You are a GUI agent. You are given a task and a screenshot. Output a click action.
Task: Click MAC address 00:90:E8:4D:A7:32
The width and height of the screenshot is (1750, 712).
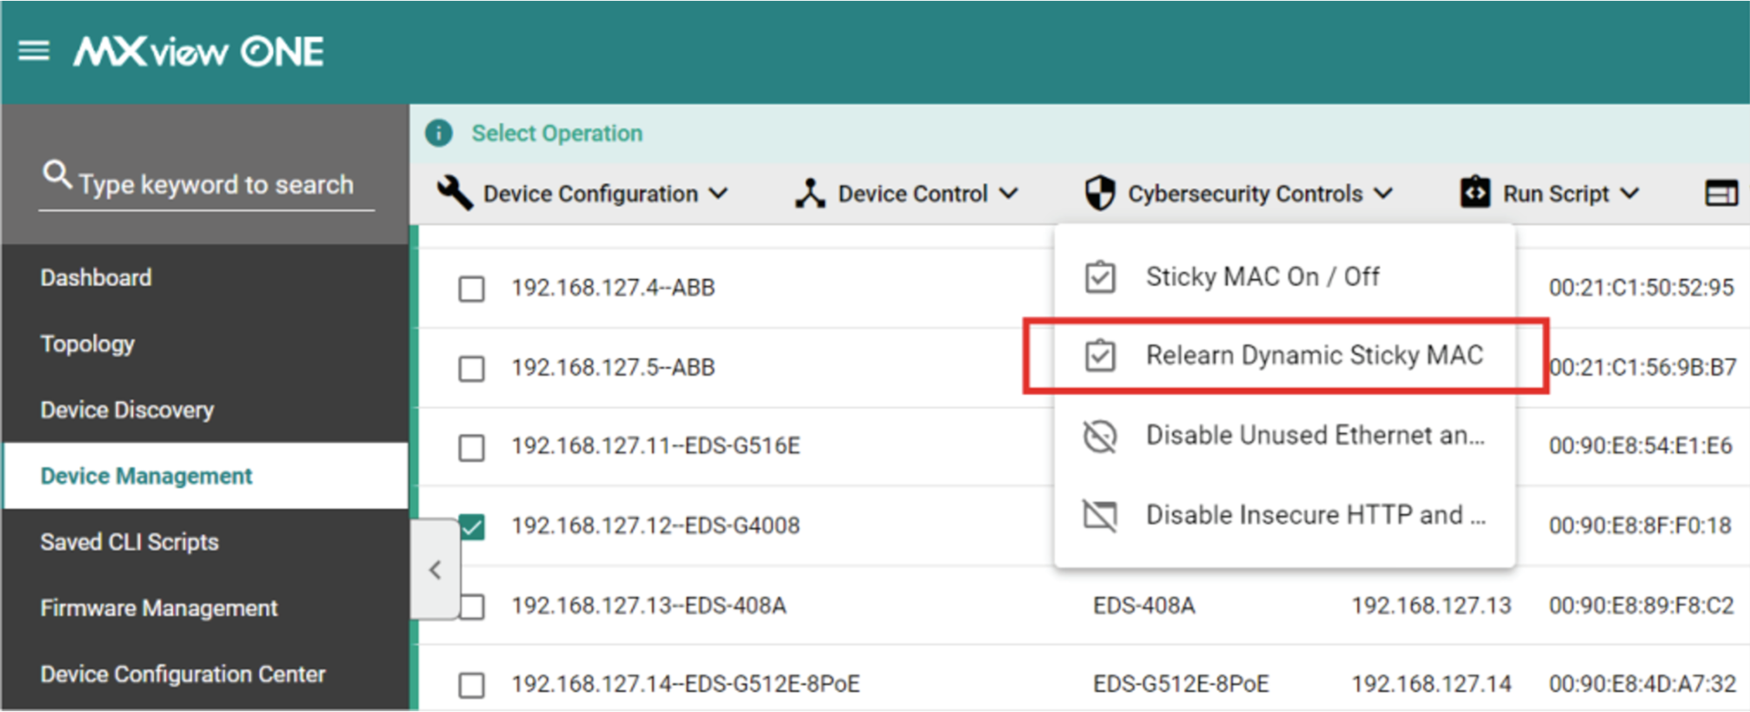coord(1642,684)
